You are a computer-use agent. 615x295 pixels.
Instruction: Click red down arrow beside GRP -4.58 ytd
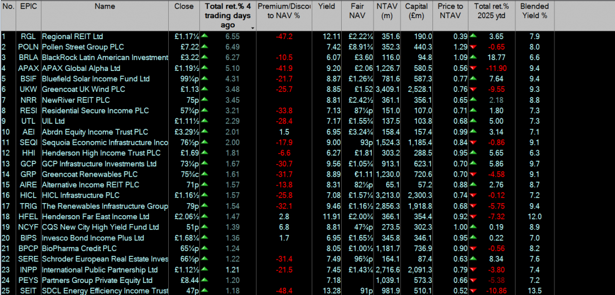[x=474, y=174]
